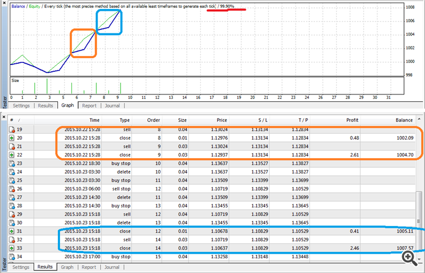Open Report tab in upper Tester panel
This screenshot has height=273, width=425.
(x=89, y=106)
